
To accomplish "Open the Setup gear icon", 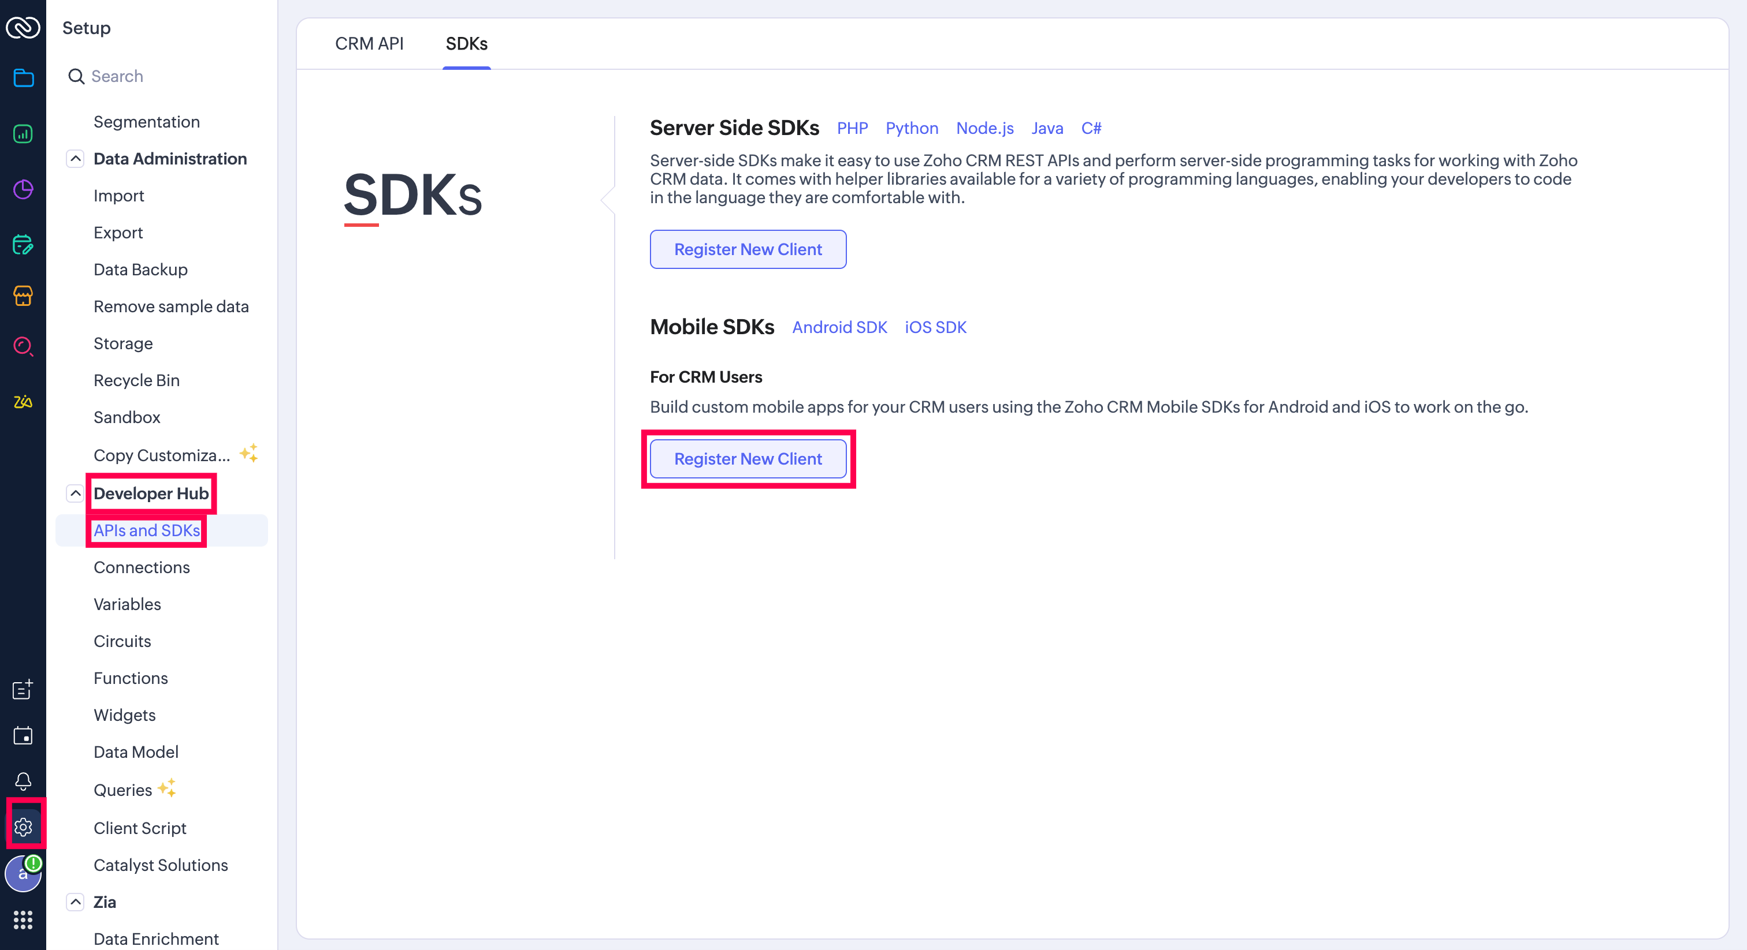I will [x=23, y=826].
